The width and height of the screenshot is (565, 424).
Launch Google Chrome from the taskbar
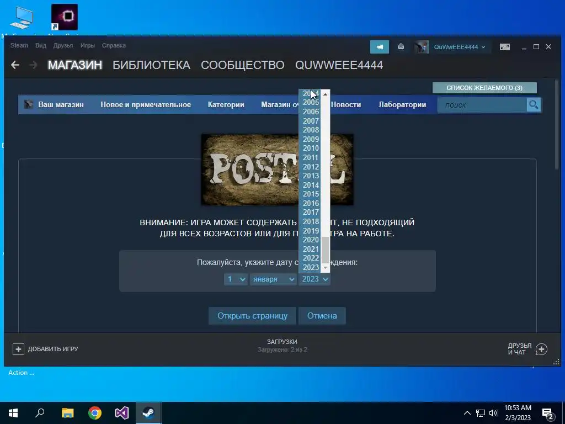95,413
